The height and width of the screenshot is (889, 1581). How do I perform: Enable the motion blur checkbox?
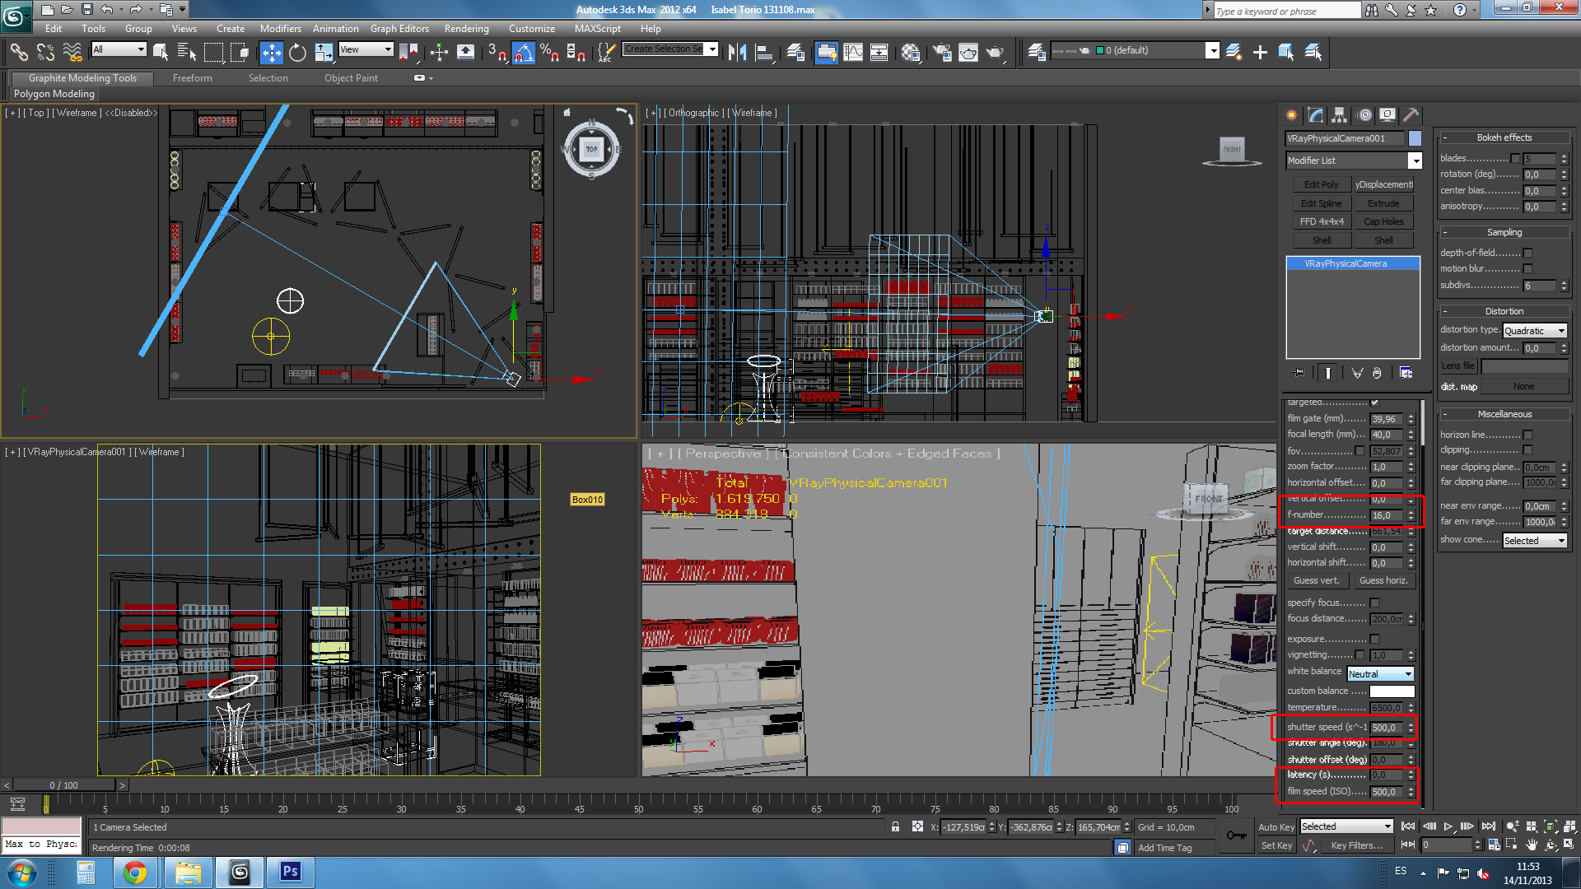(1527, 269)
